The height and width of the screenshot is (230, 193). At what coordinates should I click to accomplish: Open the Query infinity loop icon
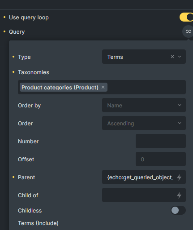click(188, 31)
